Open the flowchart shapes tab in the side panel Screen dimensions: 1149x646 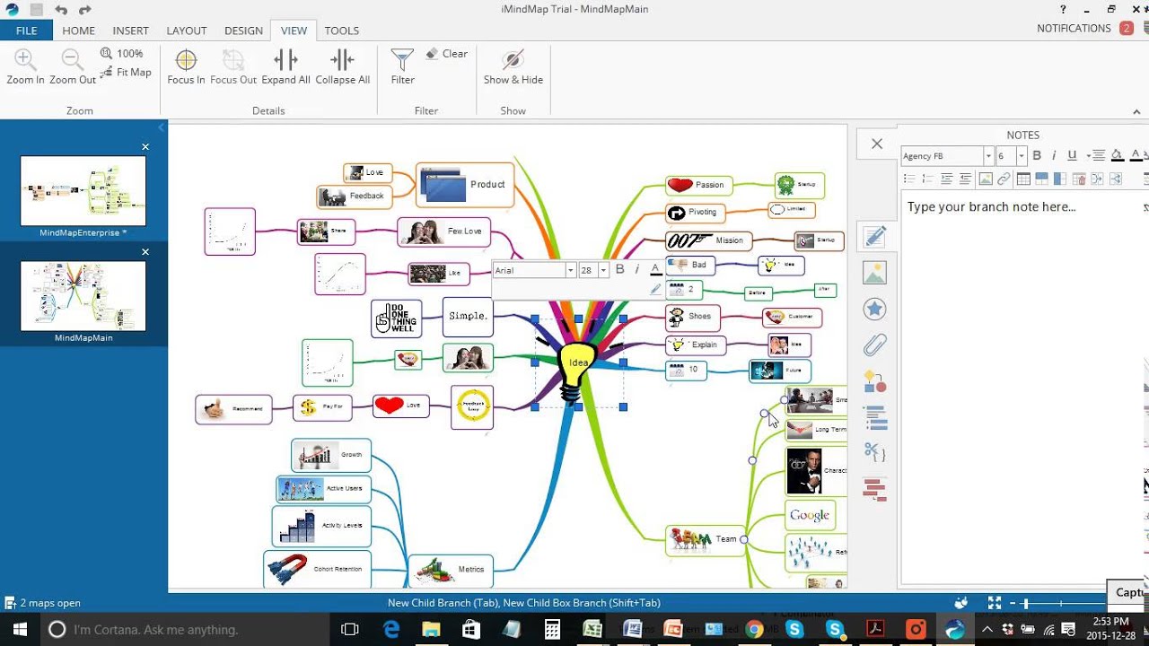coord(875,381)
